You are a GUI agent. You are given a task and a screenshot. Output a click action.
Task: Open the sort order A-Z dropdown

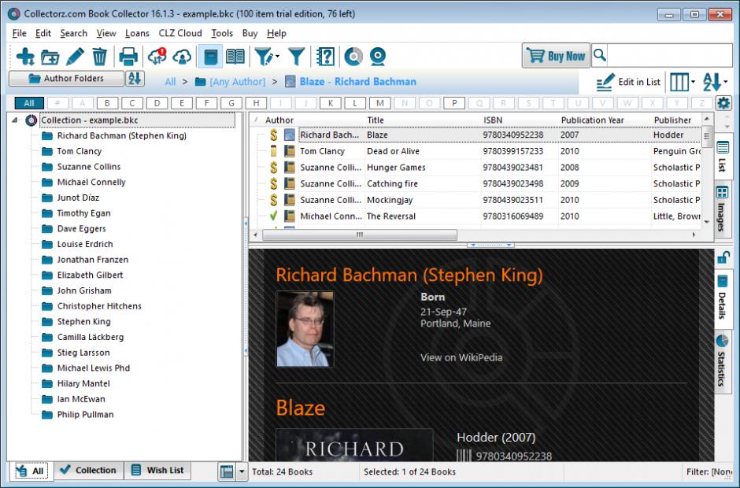click(x=715, y=82)
